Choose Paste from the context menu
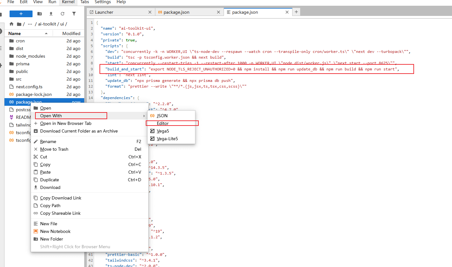 [x=90, y=172]
